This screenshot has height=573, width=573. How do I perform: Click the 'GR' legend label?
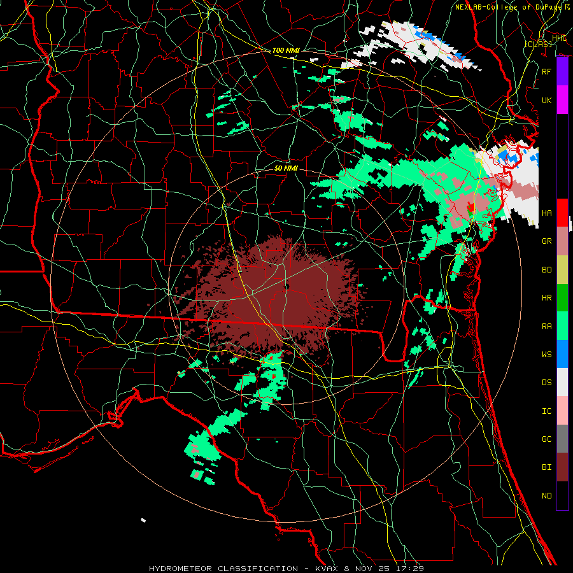(x=546, y=241)
